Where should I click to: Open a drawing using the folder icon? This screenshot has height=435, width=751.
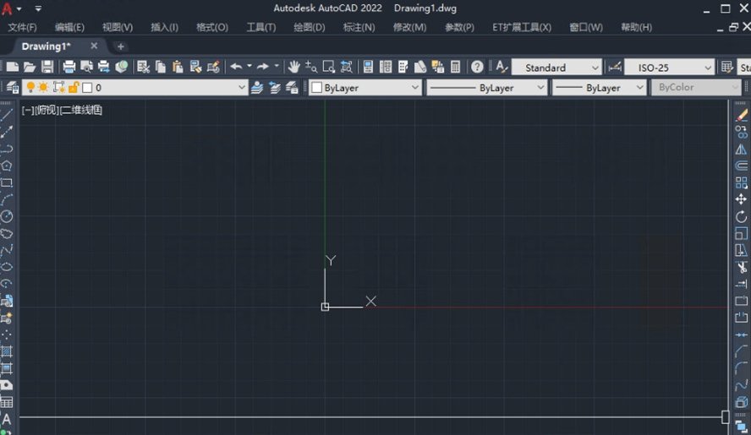pyautogui.click(x=30, y=67)
